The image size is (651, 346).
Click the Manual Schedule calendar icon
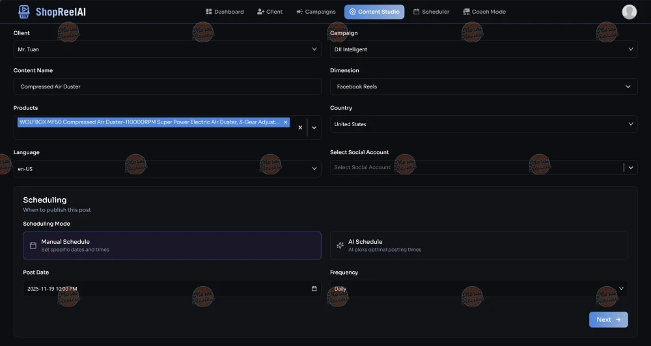(x=33, y=246)
